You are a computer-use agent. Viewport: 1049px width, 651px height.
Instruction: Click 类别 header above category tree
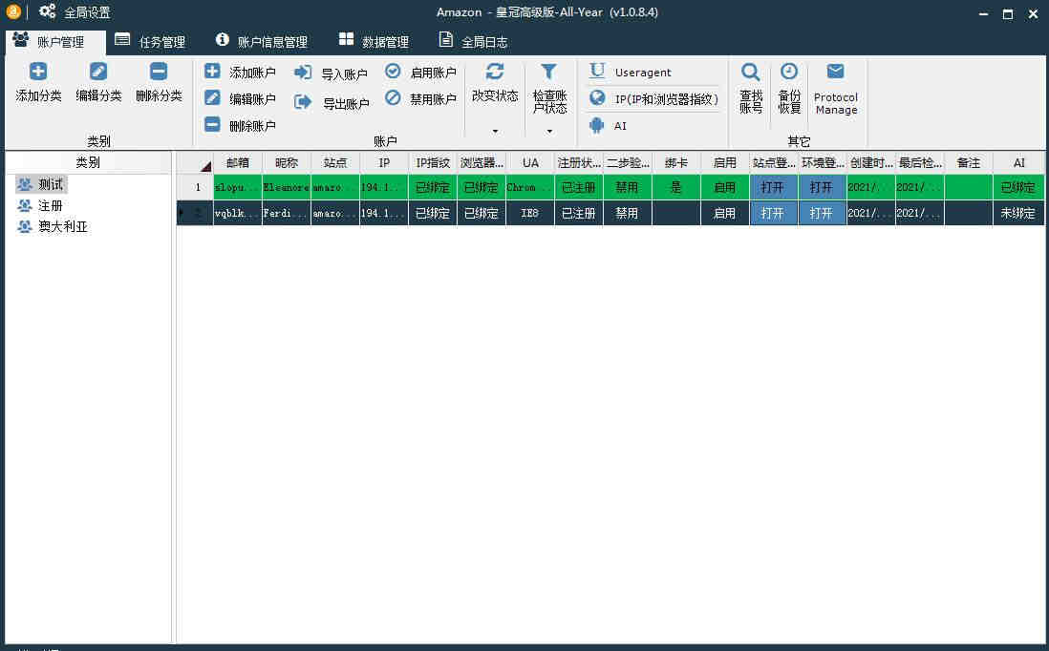(x=88, y=162)
